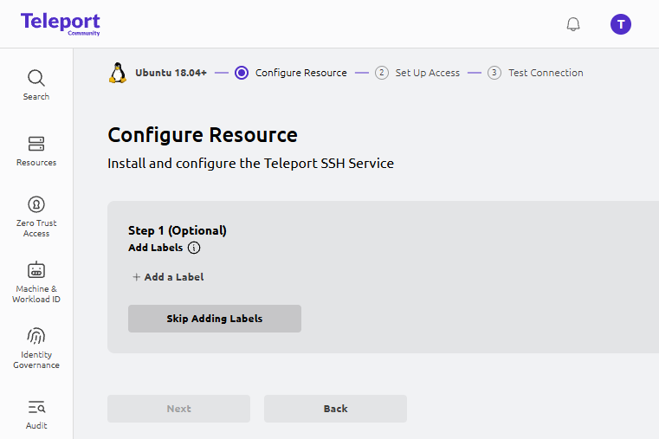The width and height of the screenshot is (659, 439).
Task: Select the Test Connection step
Action: pos(545,73)
